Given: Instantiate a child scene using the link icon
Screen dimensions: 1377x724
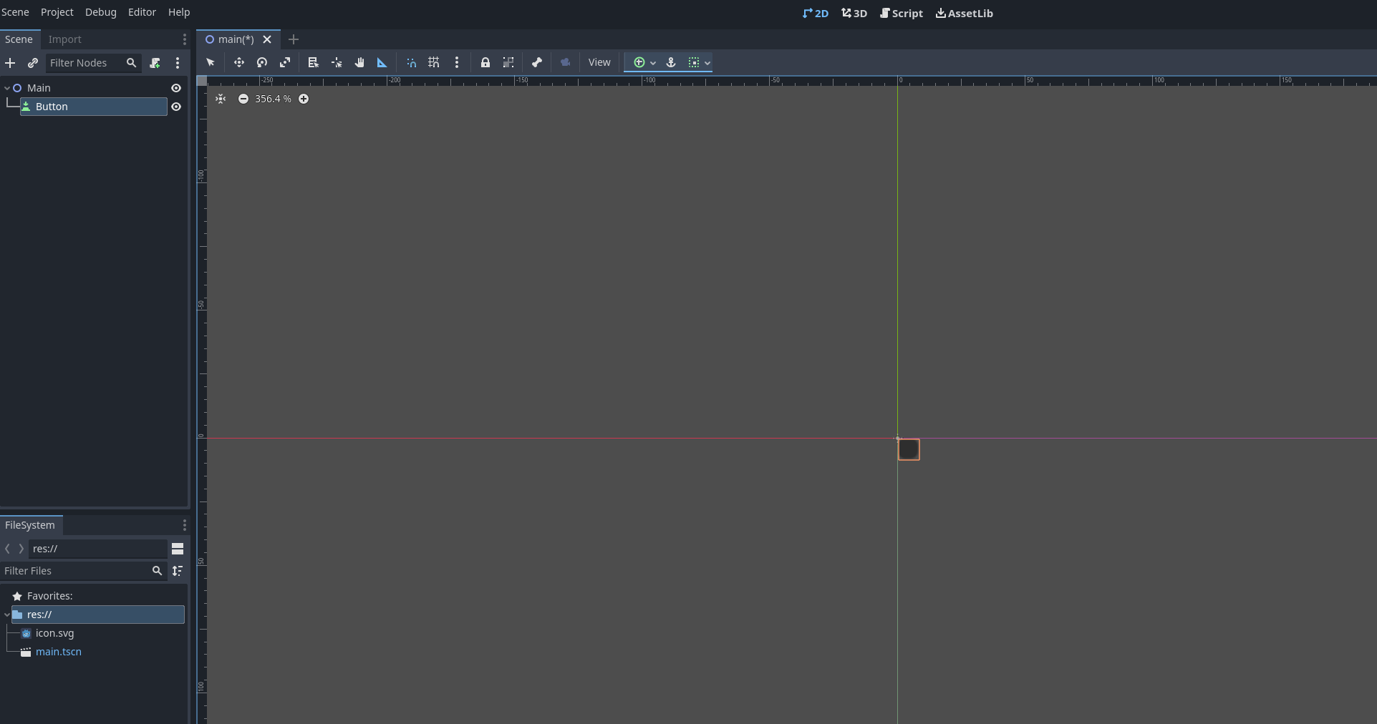Looking at the screenshot, I should coord(33,63).
